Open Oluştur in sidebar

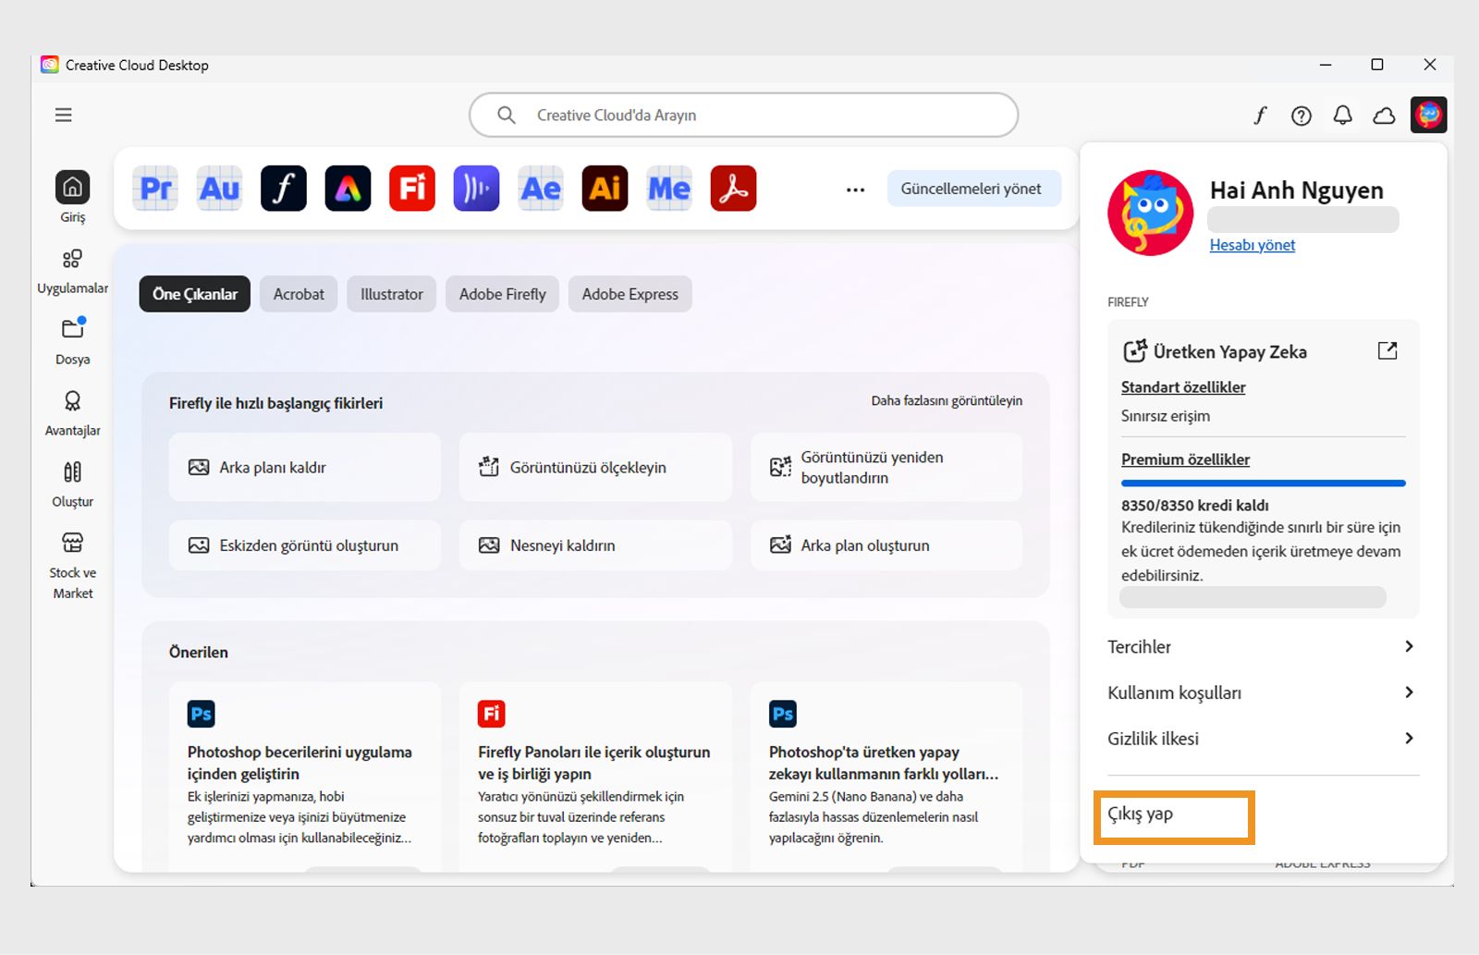73,484
